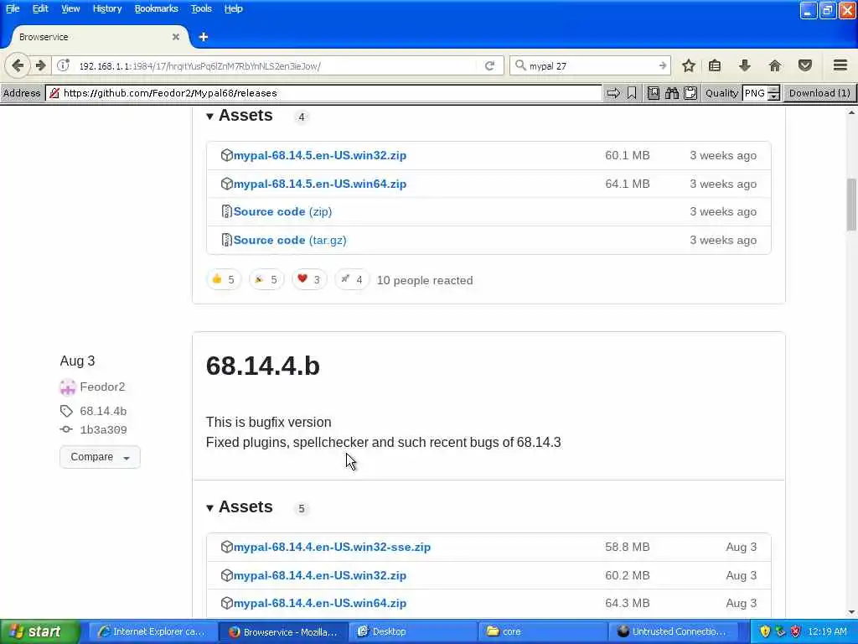
Task: Open commit 1b3a309
Action: pyautogui.click(x=103, y=430)
